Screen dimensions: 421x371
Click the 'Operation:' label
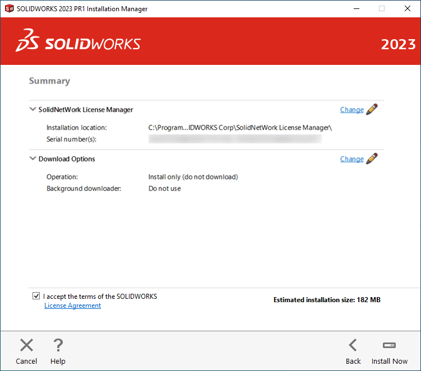[x=62, y=177]
